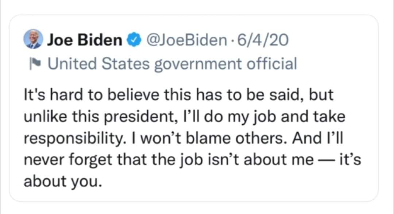Click 'do my job and take' text
This screenshot has width=394, height=214.
[x=274, y=117]
